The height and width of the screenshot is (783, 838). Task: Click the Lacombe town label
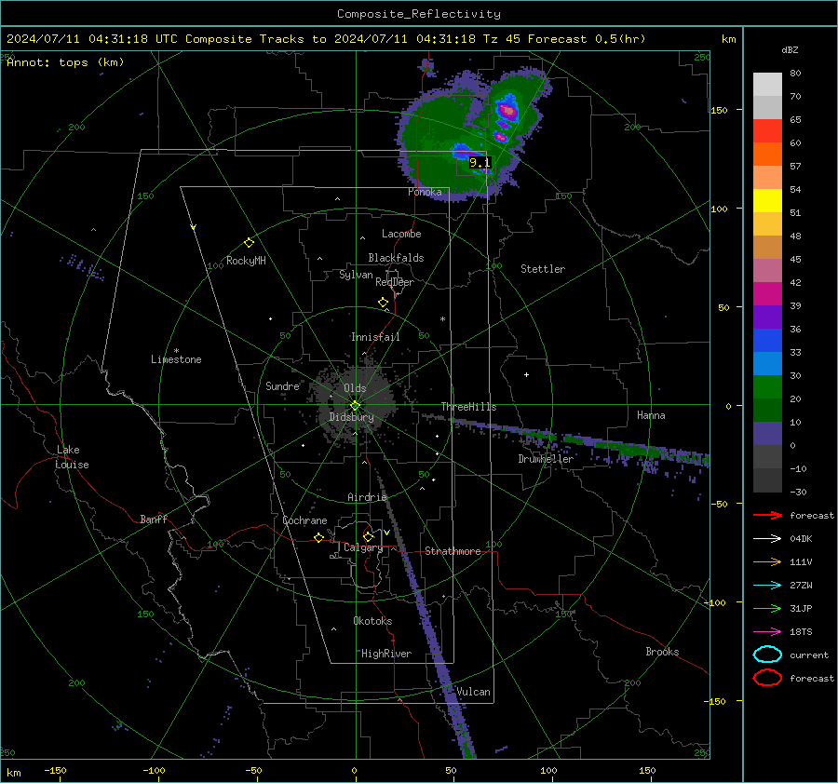click(401, 234)
